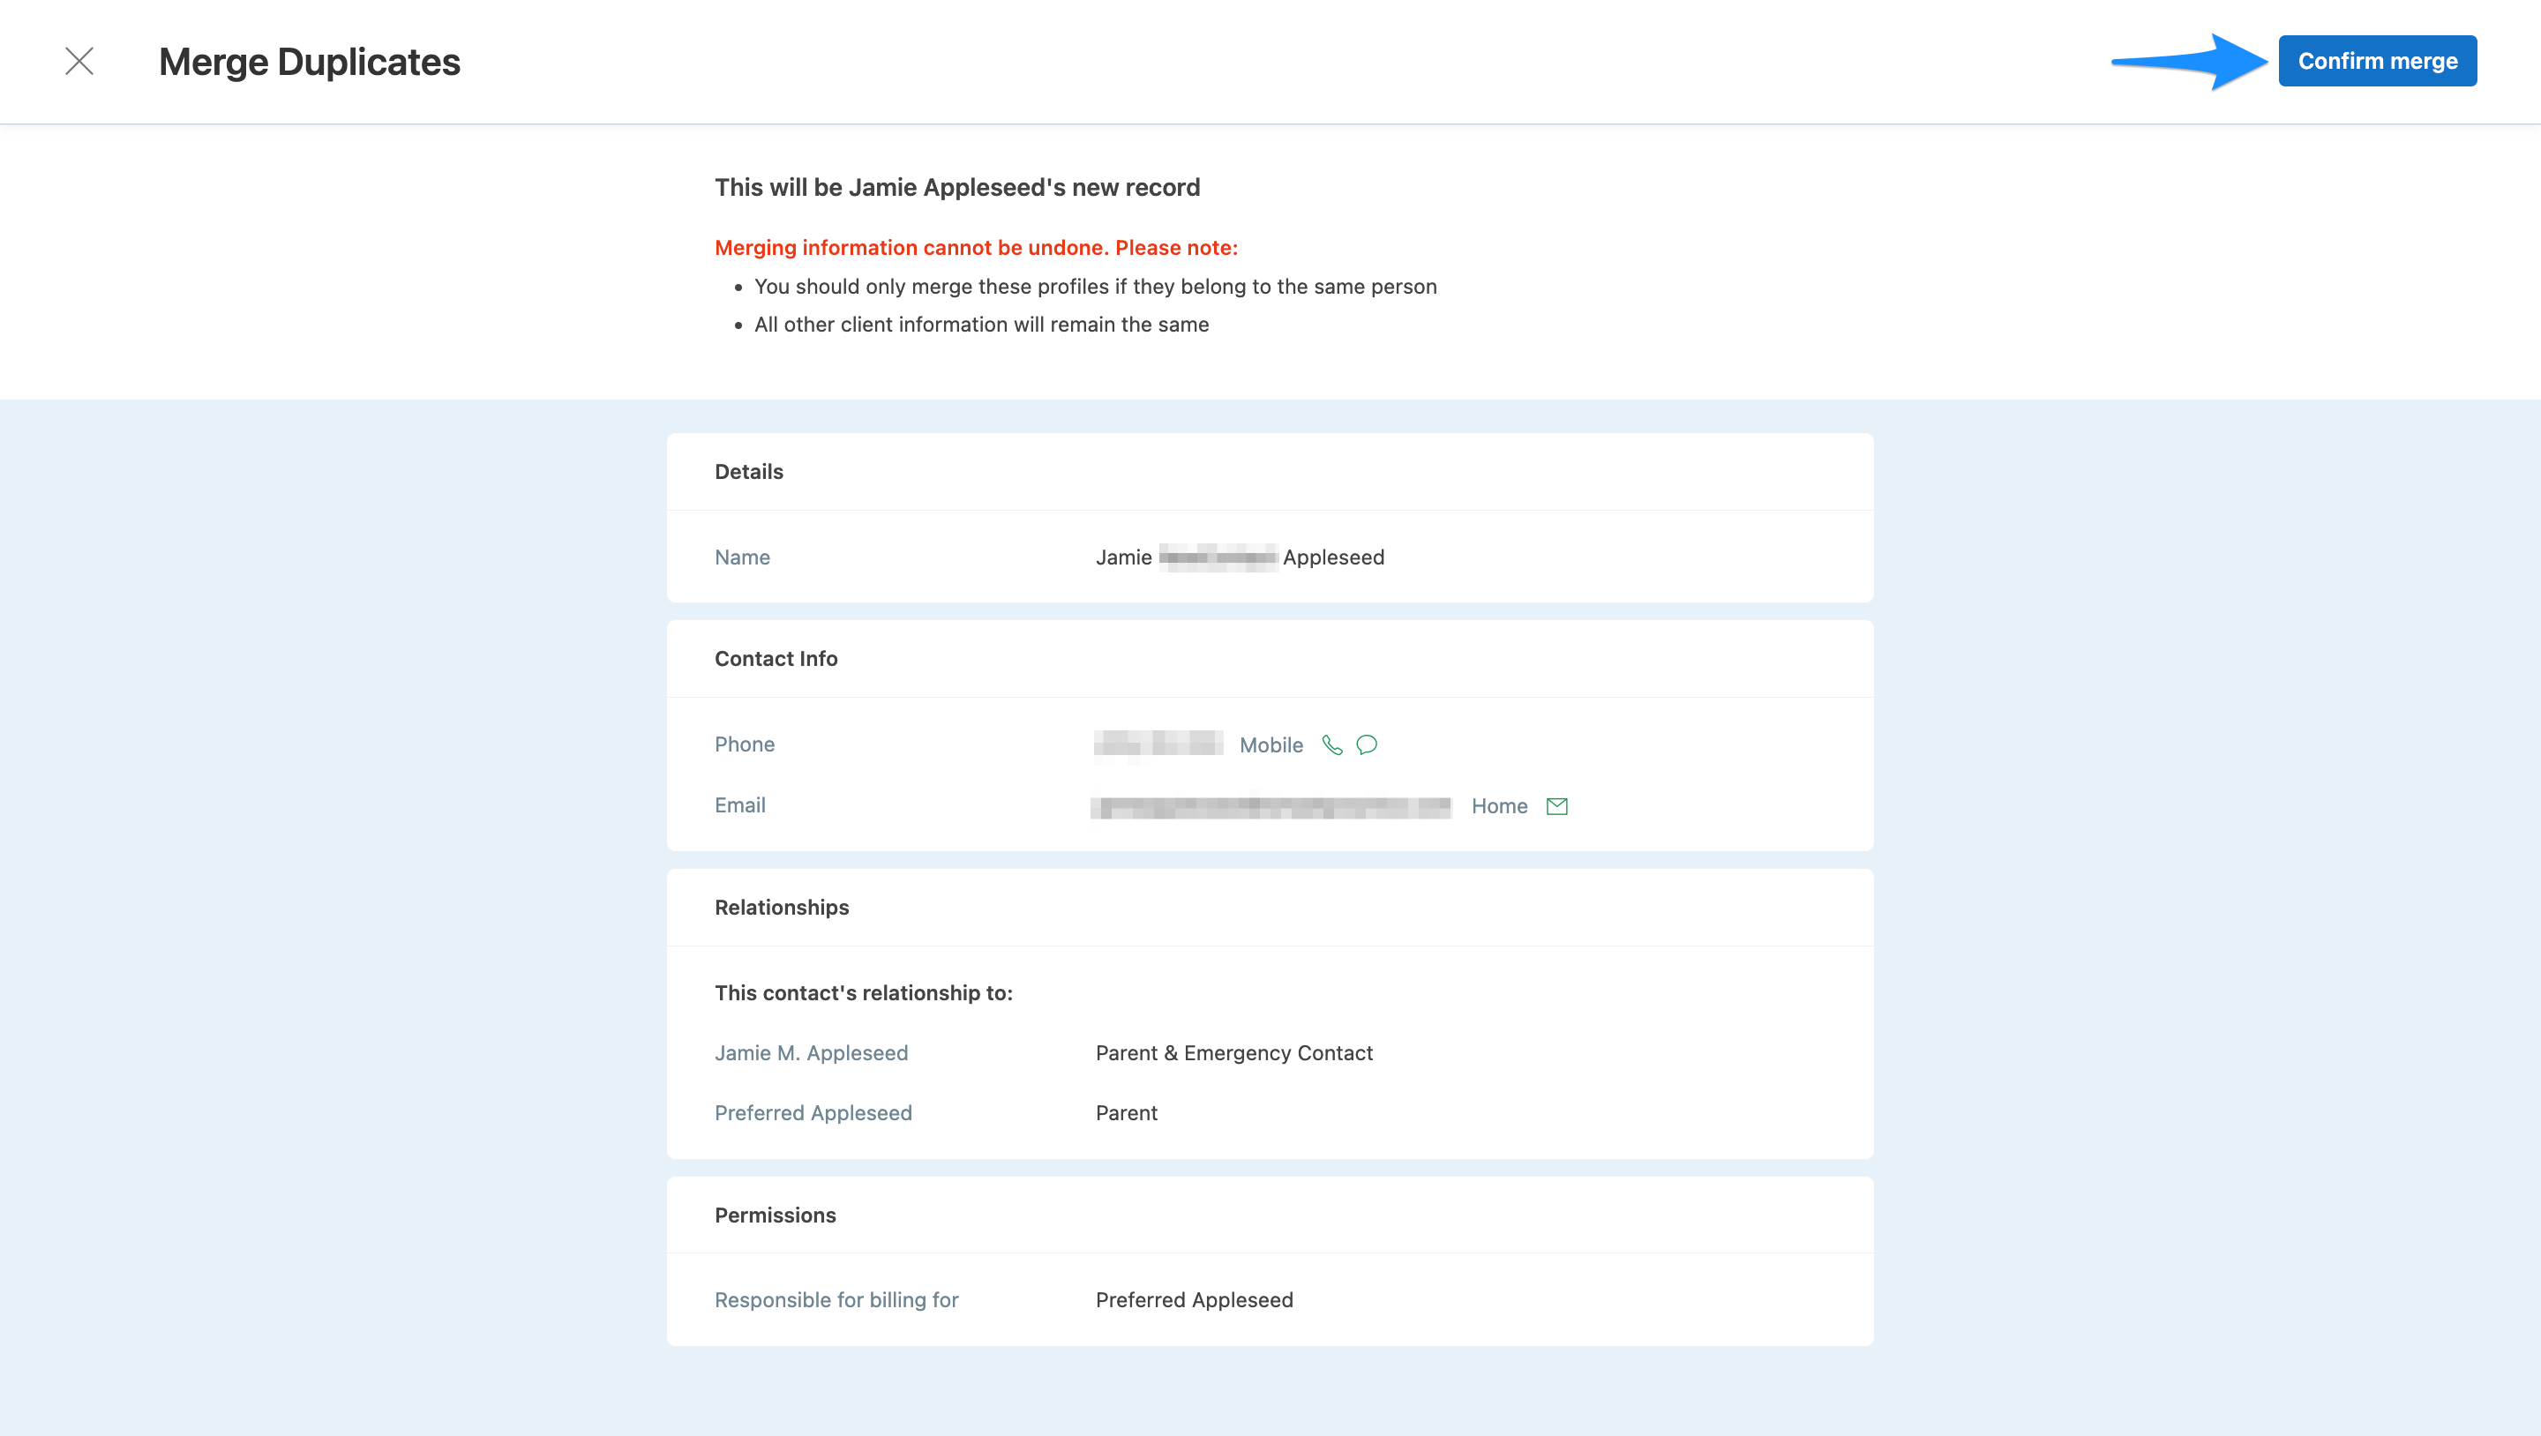
Task: Click the email envelope icon beside Home
Action: pos(1556,806)
